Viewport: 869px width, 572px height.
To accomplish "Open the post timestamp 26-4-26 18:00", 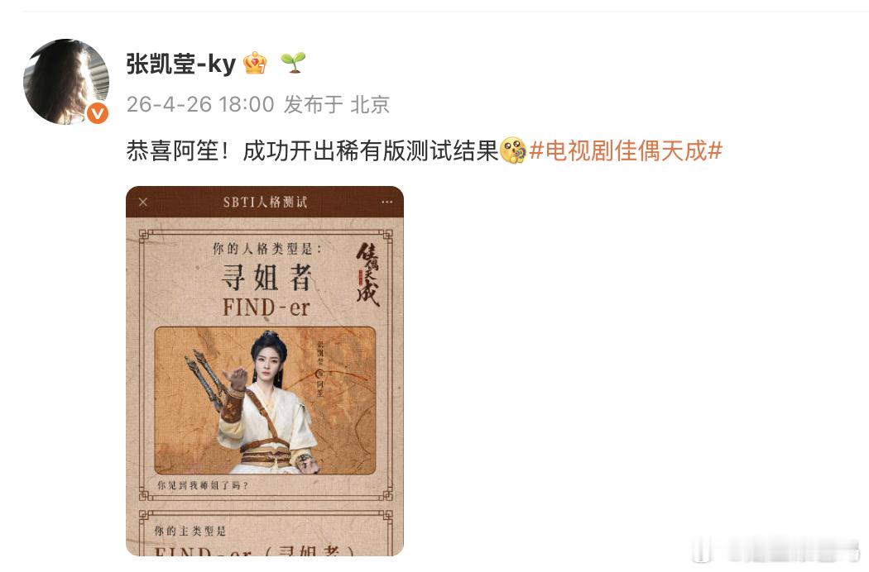I will point(200,104).
